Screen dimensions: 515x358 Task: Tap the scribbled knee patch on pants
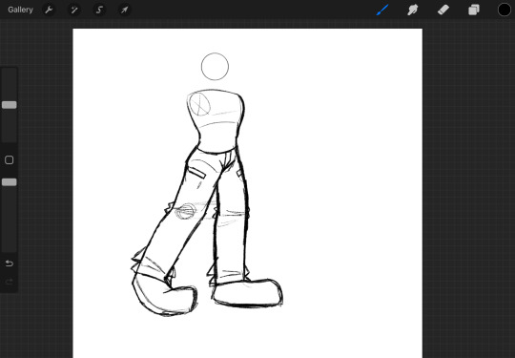tap(186, 211)
